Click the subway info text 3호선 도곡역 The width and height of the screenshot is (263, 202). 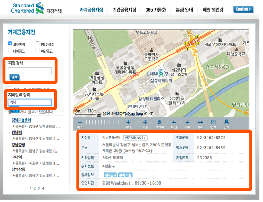[113, 158]
